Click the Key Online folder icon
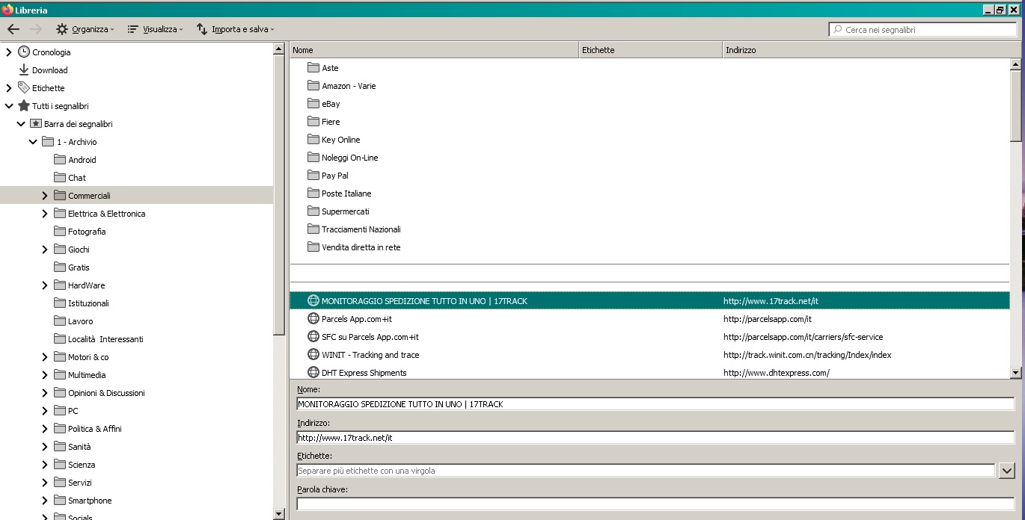 point(313,139)
